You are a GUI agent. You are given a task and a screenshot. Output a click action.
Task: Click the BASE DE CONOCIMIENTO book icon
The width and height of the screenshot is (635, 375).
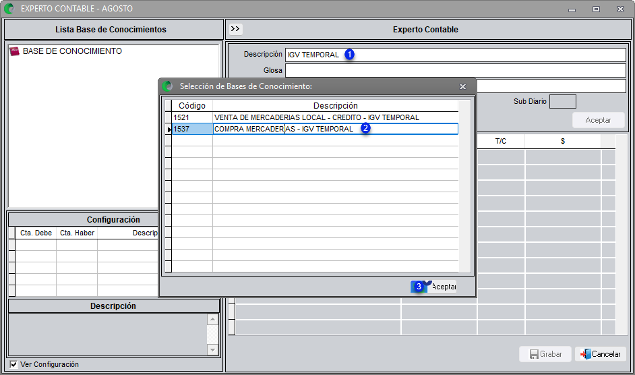[15, 51]
